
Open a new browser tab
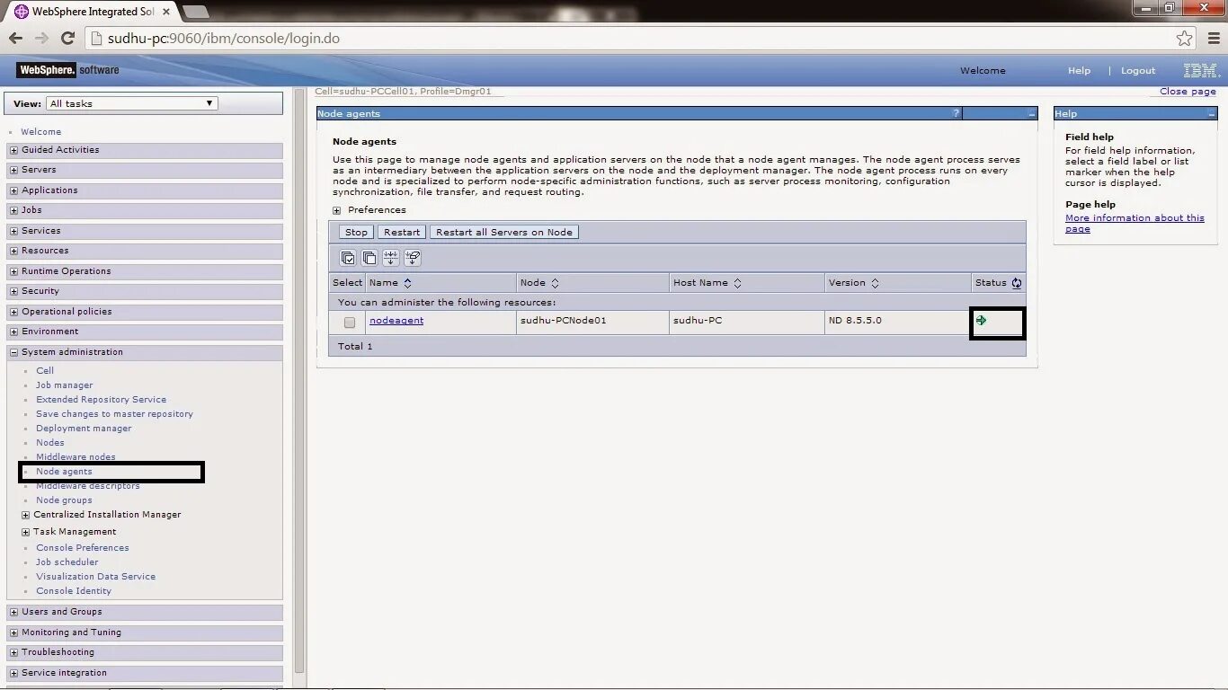click(195, 12)
